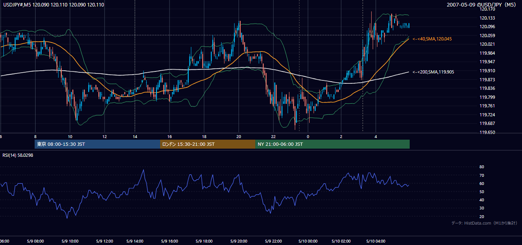This screenshot has height=245, width=522.
Task: Select the 5/9 10:00 time axis label
Action: 70,241
